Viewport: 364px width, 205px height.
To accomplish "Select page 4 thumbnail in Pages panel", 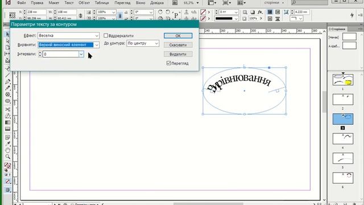I will (x=342, y=139).
